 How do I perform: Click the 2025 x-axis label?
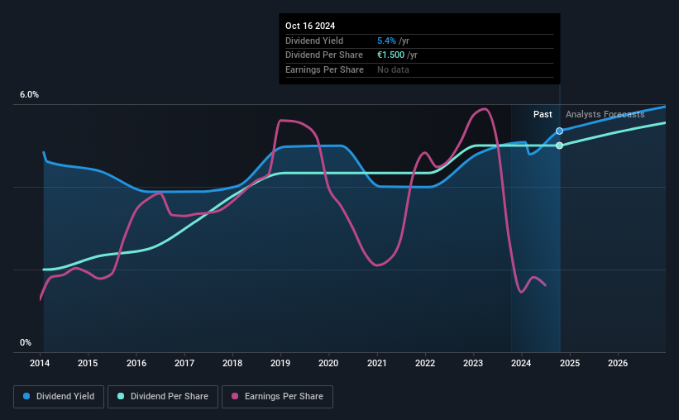click(x=570, y=363)
